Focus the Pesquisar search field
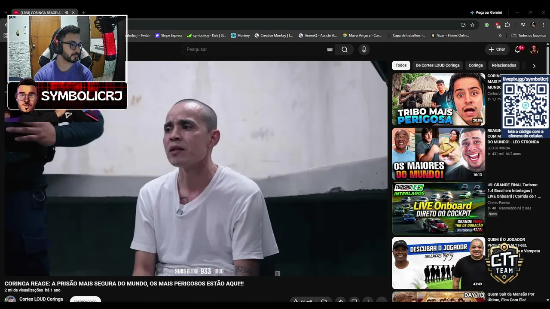The height and width of the screenshot is (309, 550). point(258,49)
